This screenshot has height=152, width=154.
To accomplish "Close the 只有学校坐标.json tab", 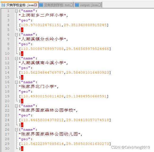I will [x=35, y=5].
